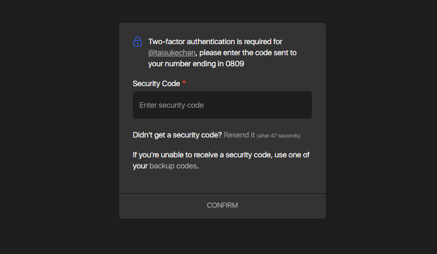
Task: Focus the Security Code input field
Action: tap(222, 105)
